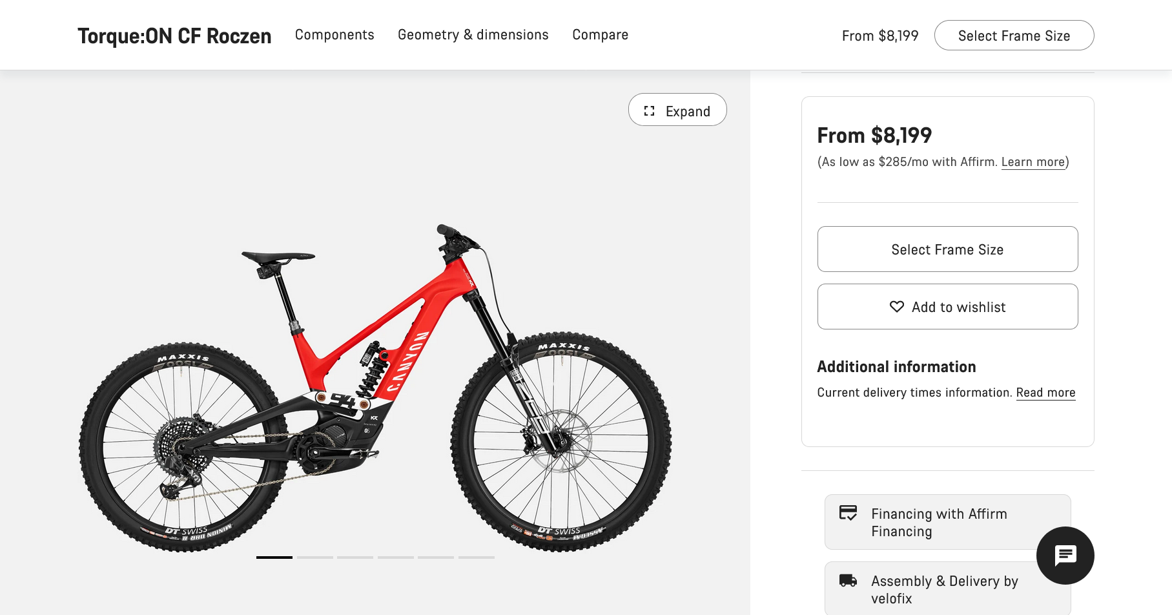
Task: Open delivery times Read more link
Action: click(1045, 393)
